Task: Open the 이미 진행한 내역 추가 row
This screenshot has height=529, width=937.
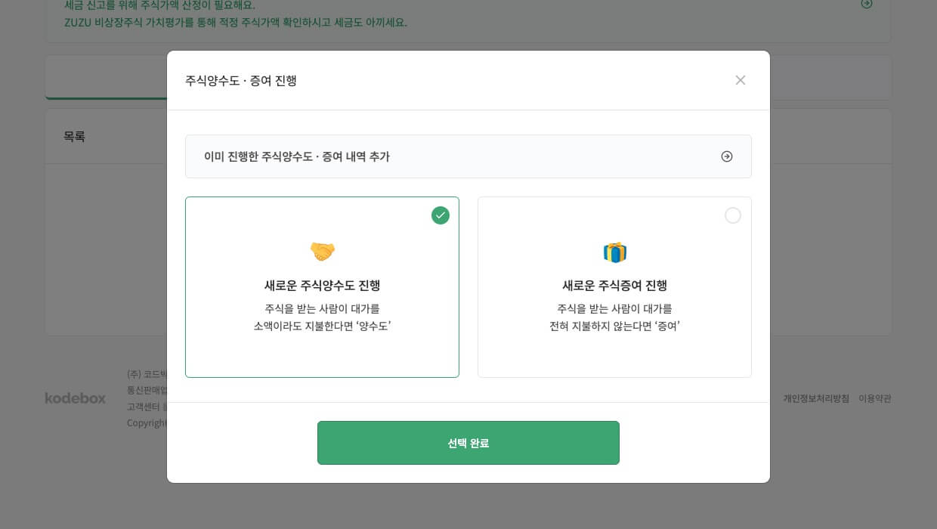Action: (x=468, y=156)
